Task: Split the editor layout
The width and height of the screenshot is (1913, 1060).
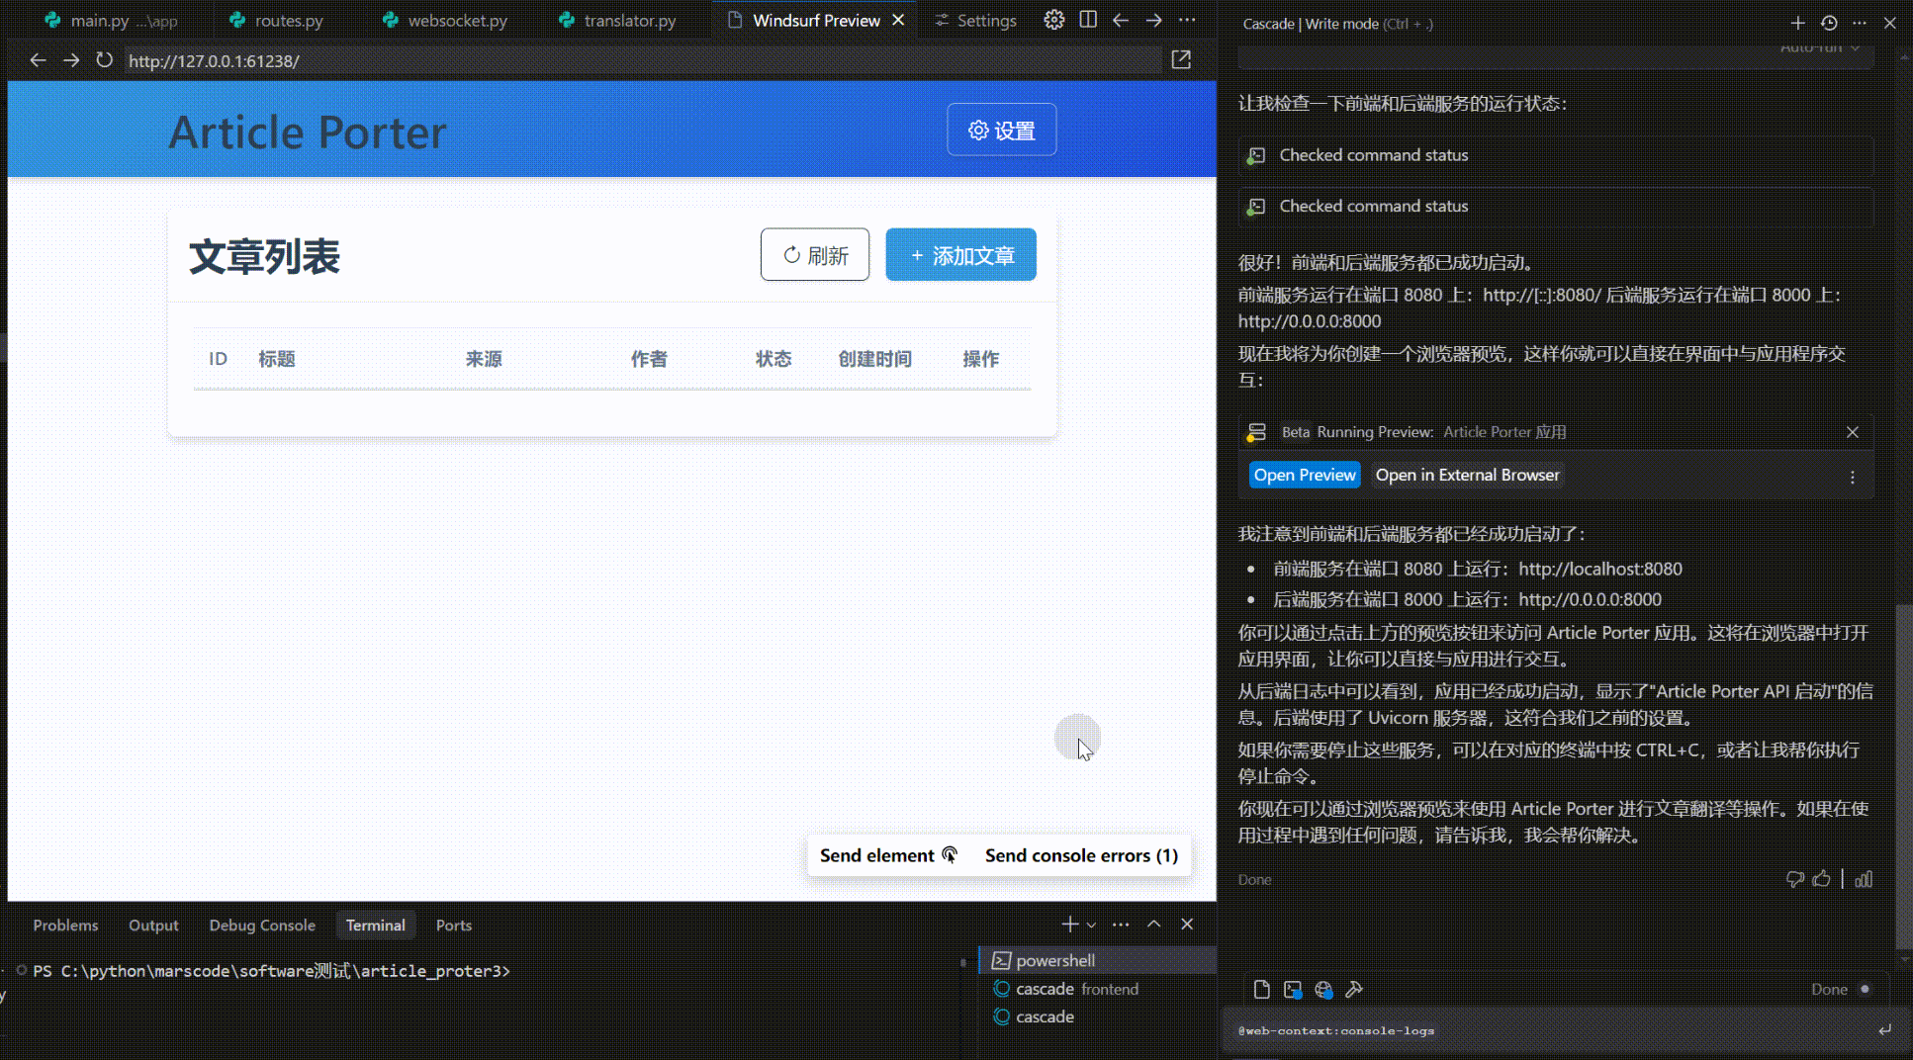Action: [x=1087, y=19]
